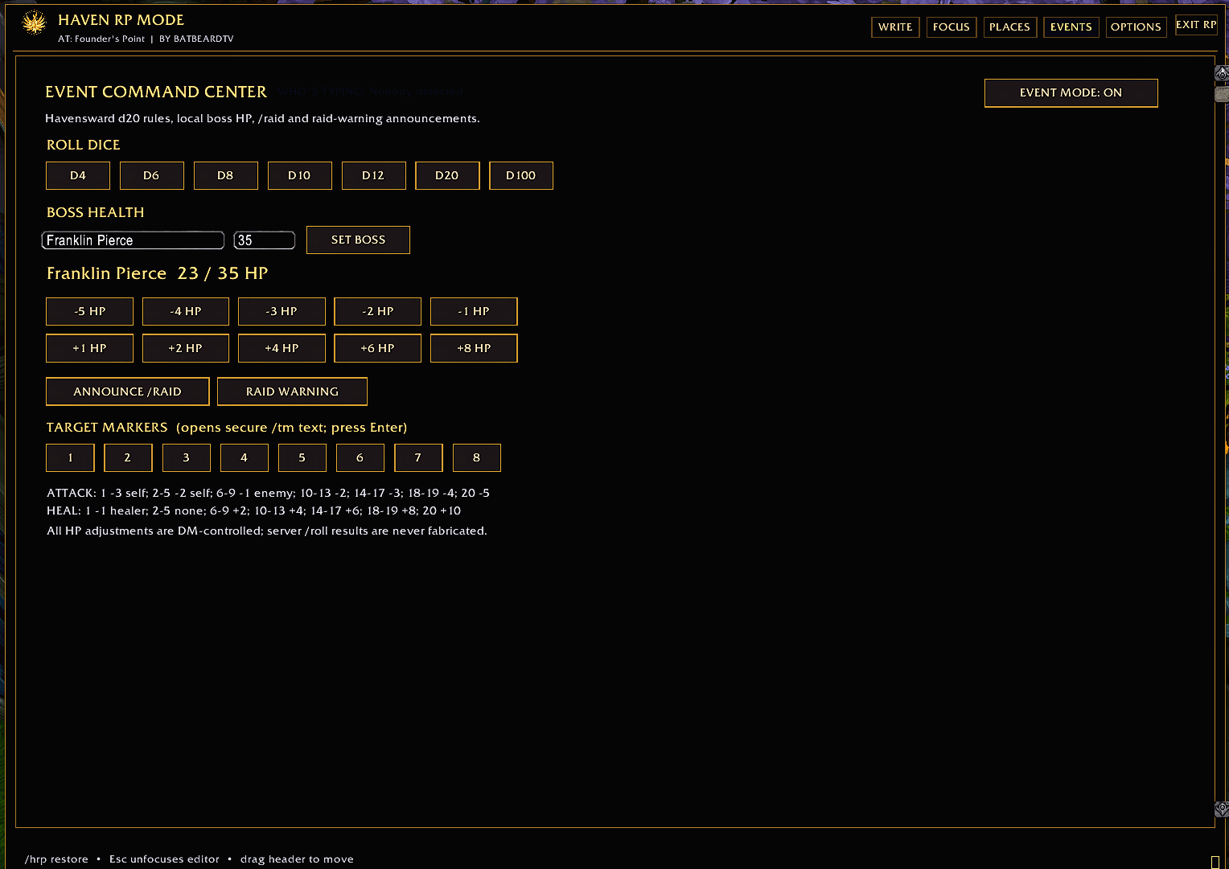Select target marker 3
Screen dimensions: 1229x869
tap(186, 457)
